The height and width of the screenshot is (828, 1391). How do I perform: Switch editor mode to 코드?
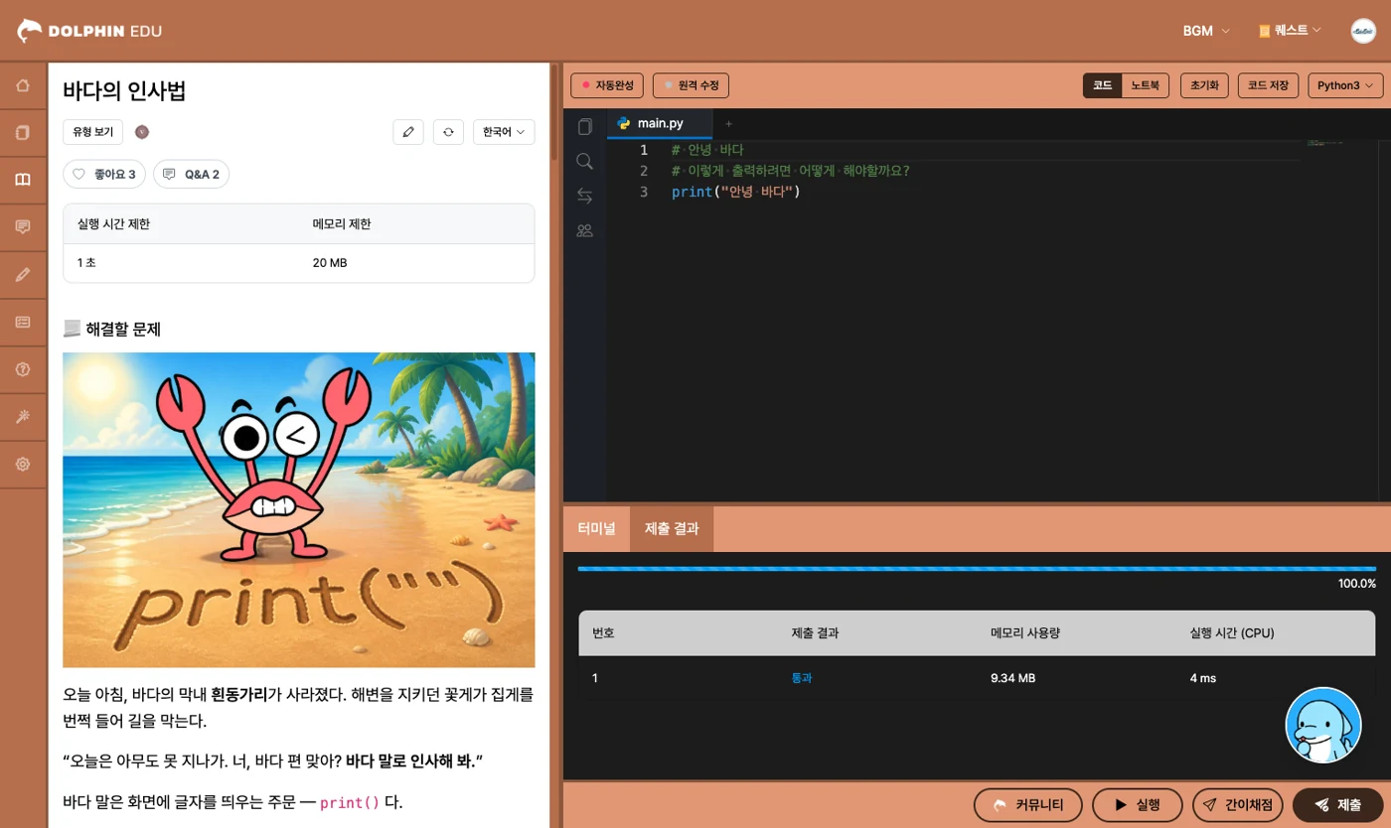coord(1102,85)
